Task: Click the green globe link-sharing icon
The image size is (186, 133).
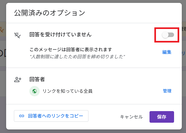Action: pyautogui.click(x=35, y=91)
